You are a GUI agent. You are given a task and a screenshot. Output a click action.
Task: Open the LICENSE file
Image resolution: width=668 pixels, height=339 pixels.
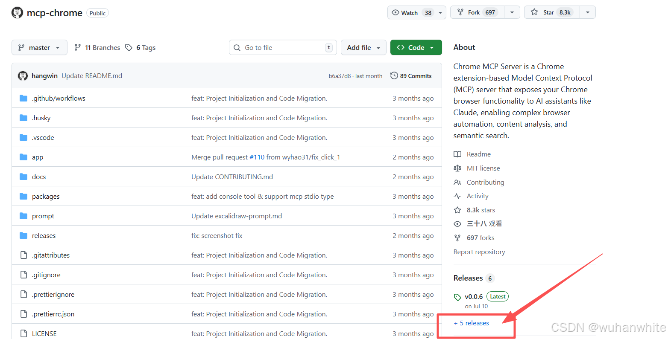coord(44,333)
